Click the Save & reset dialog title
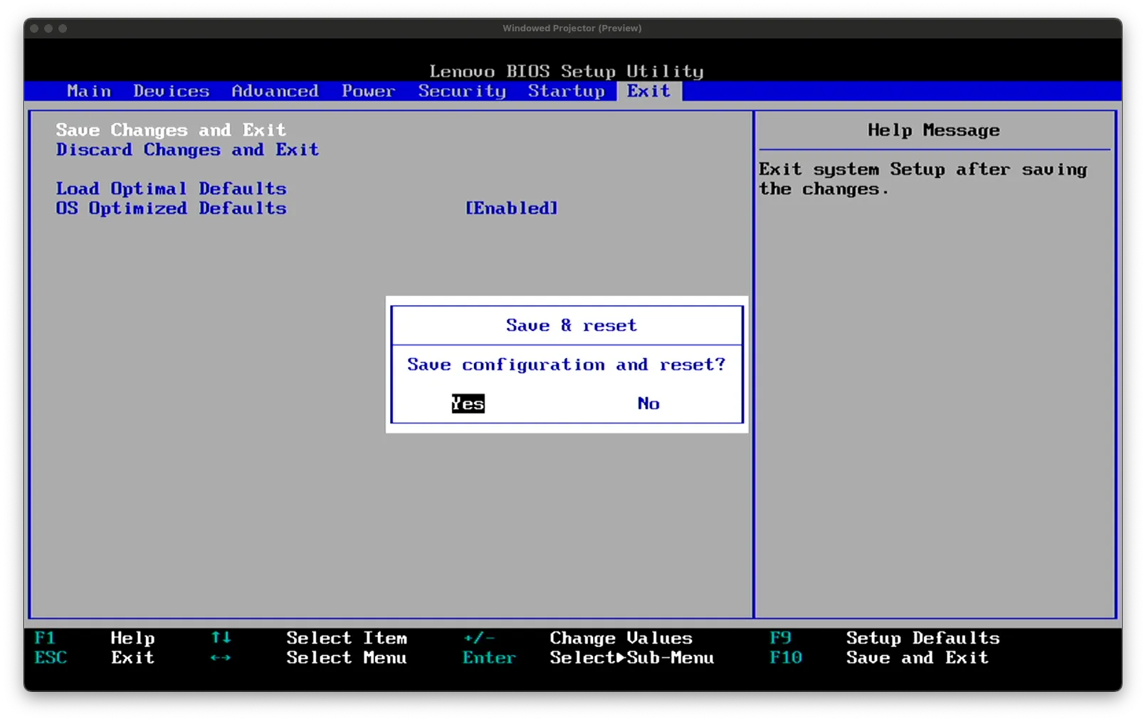 tap(572, 325)
